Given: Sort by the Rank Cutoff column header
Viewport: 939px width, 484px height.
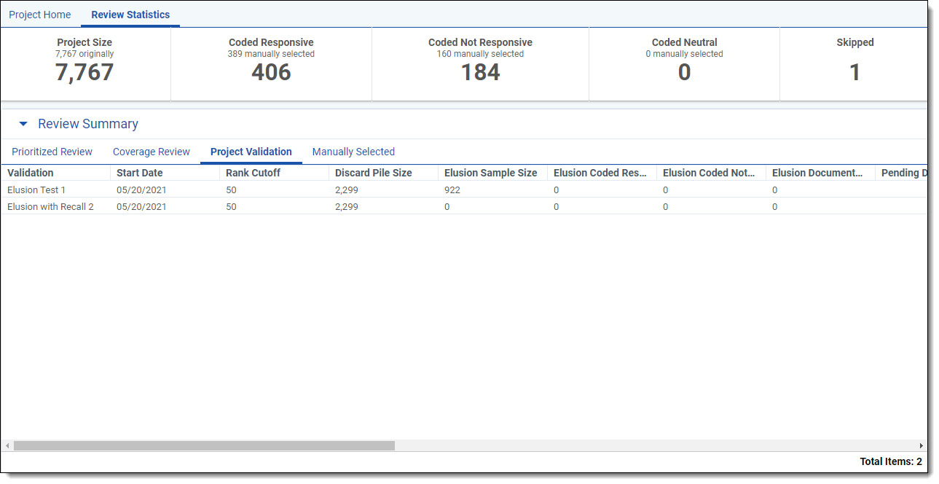Looking at the screenshot, I should pyautogui.click(x=253, y=173).
